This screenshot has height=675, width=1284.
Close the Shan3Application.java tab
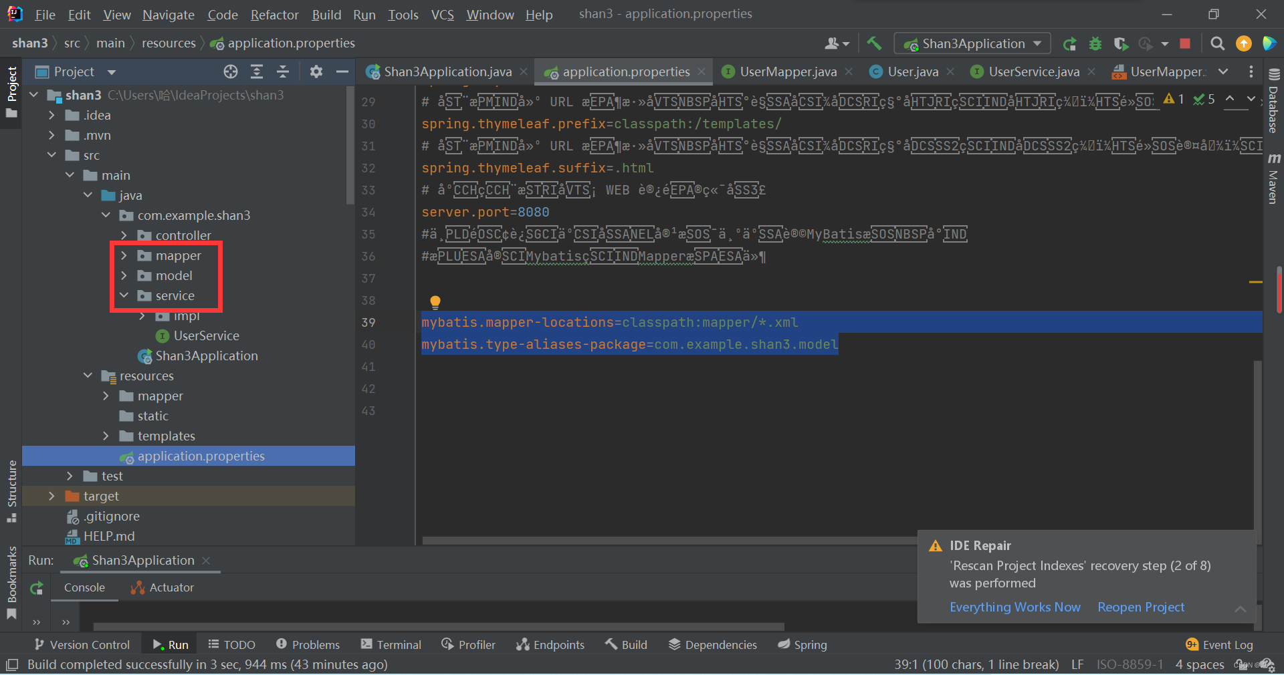[x=524, y=72]
